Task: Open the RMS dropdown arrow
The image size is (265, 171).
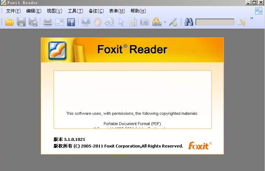Action: [x=165, y=22]
